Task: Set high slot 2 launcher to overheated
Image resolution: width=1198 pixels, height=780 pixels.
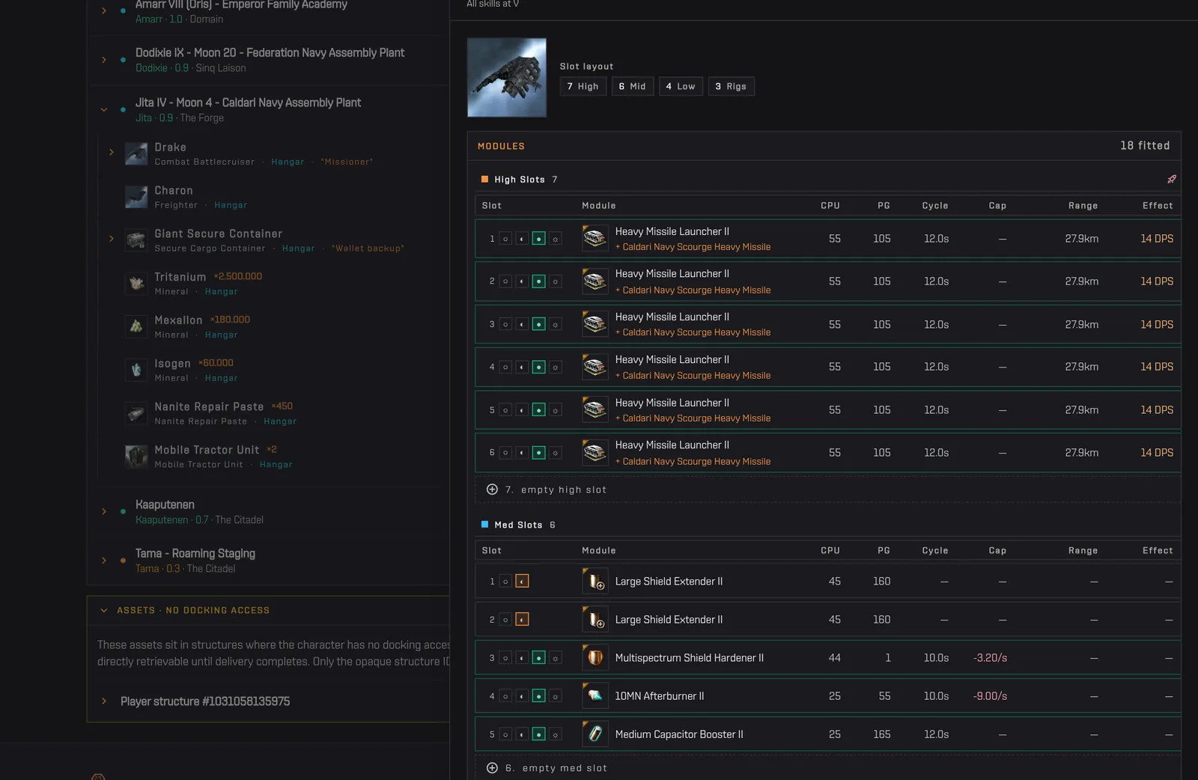Action: point(555,281)
